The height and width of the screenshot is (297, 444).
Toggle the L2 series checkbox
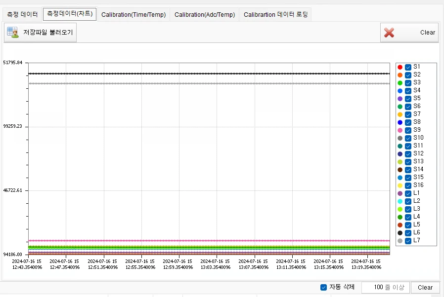pyautogui.click(x=408, y=201)
